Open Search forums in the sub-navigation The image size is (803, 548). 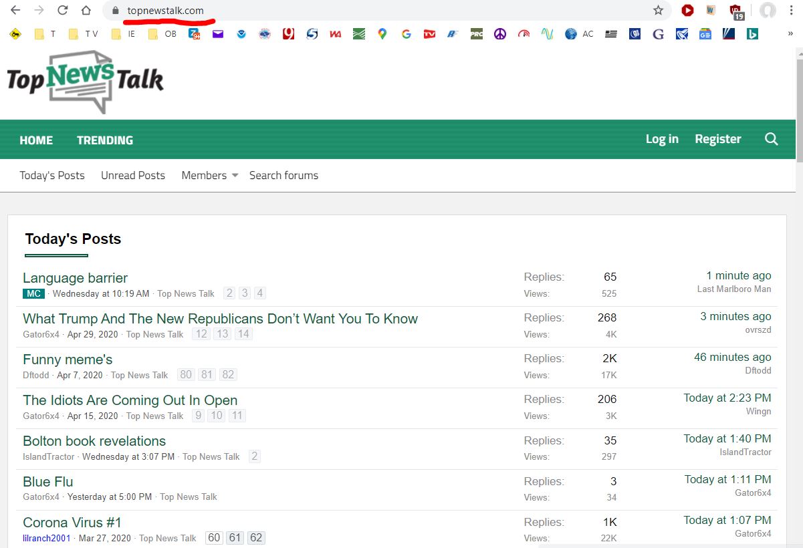pyautogui.click(x=283, y=175)
